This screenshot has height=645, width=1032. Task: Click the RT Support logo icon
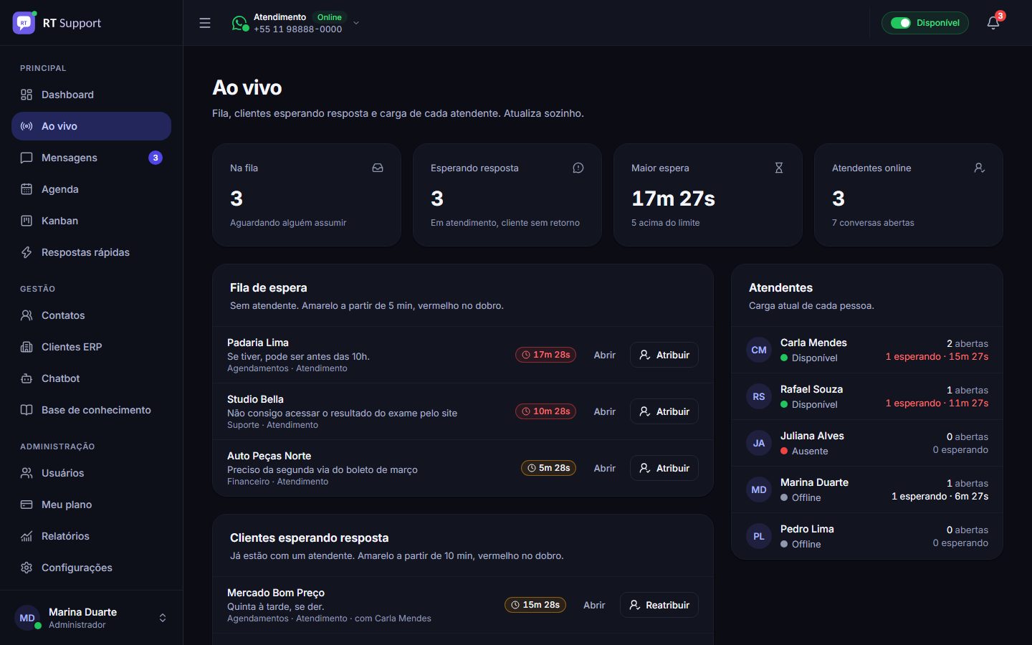(24, 23)
